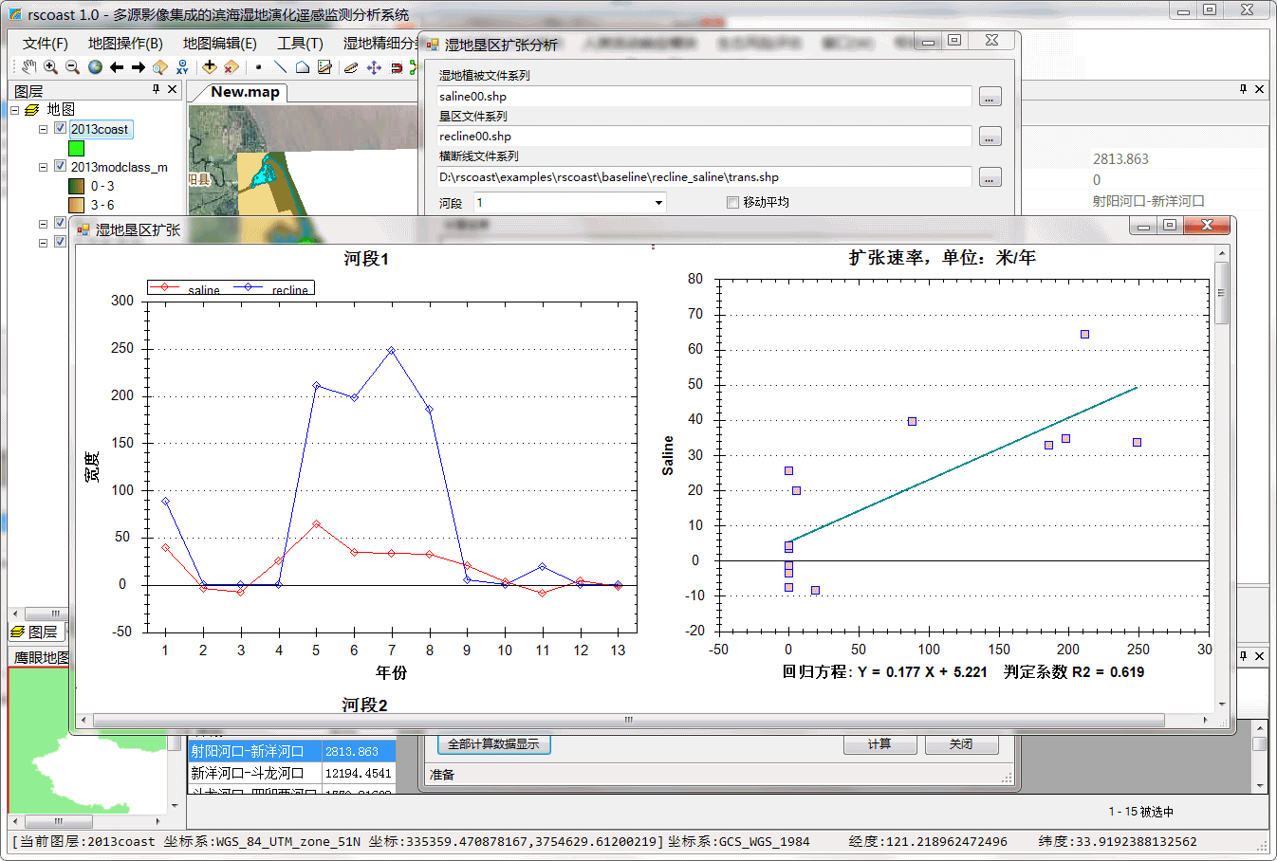This screenshot has width=1277, height=861.
Task: Click the 12194.4541 table cell
Action: point(358,774)
